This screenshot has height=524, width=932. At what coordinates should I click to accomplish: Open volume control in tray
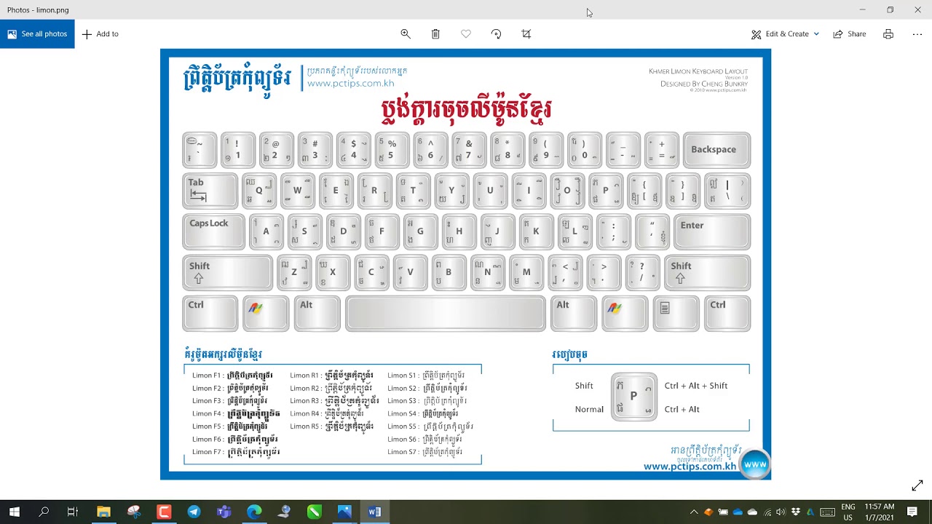(x=781, y=512)
